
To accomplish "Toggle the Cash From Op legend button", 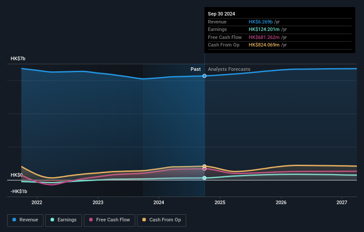I will [161, 220].
